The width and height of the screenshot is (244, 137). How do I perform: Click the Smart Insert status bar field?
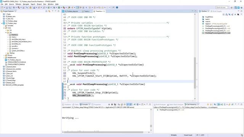(x=188, y=135)
